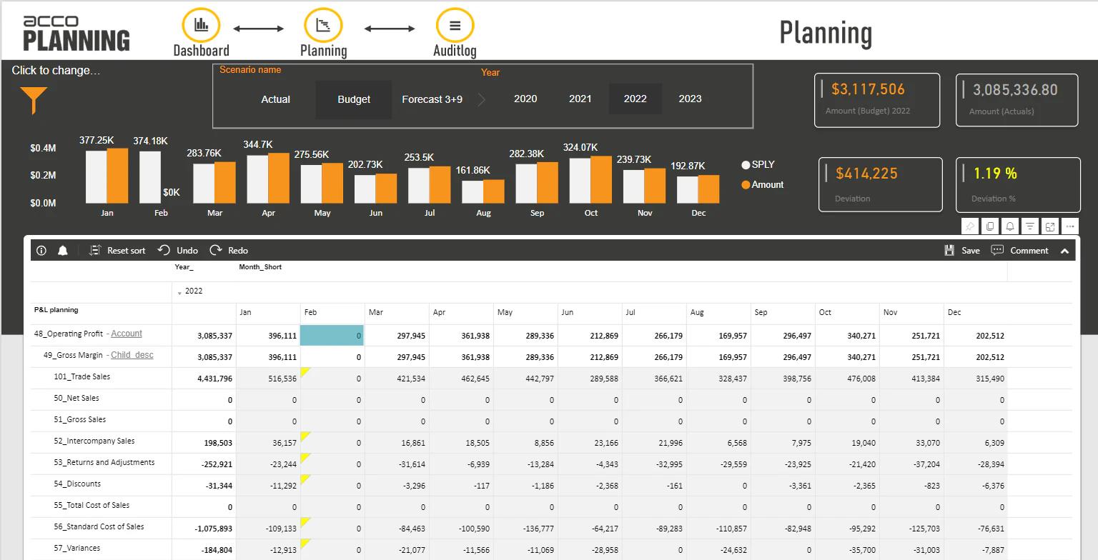Select the 2023 year tab
1098x560 pixels.
tap(689, 99)
